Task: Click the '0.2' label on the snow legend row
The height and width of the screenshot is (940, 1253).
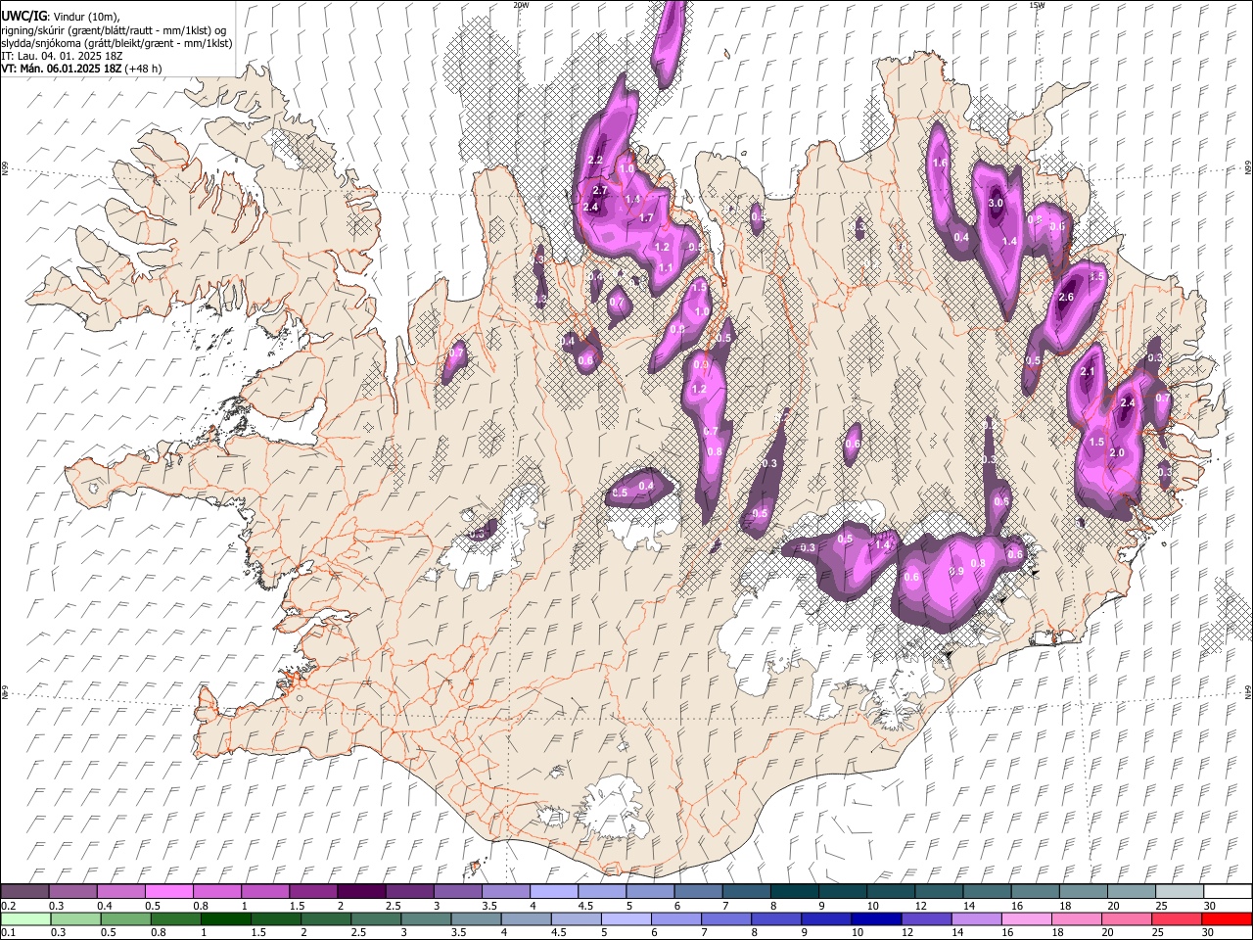Action: click(8, 906)
